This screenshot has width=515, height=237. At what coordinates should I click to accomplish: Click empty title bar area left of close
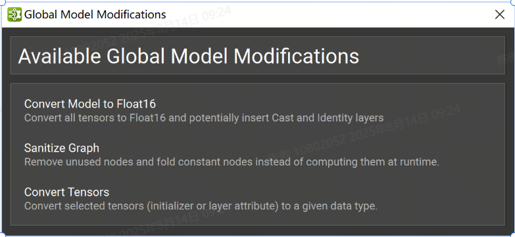tap(328, 14)
